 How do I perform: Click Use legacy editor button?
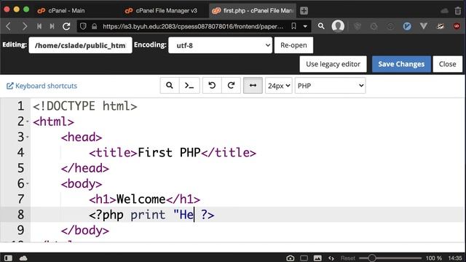click(x=333, y=64)
